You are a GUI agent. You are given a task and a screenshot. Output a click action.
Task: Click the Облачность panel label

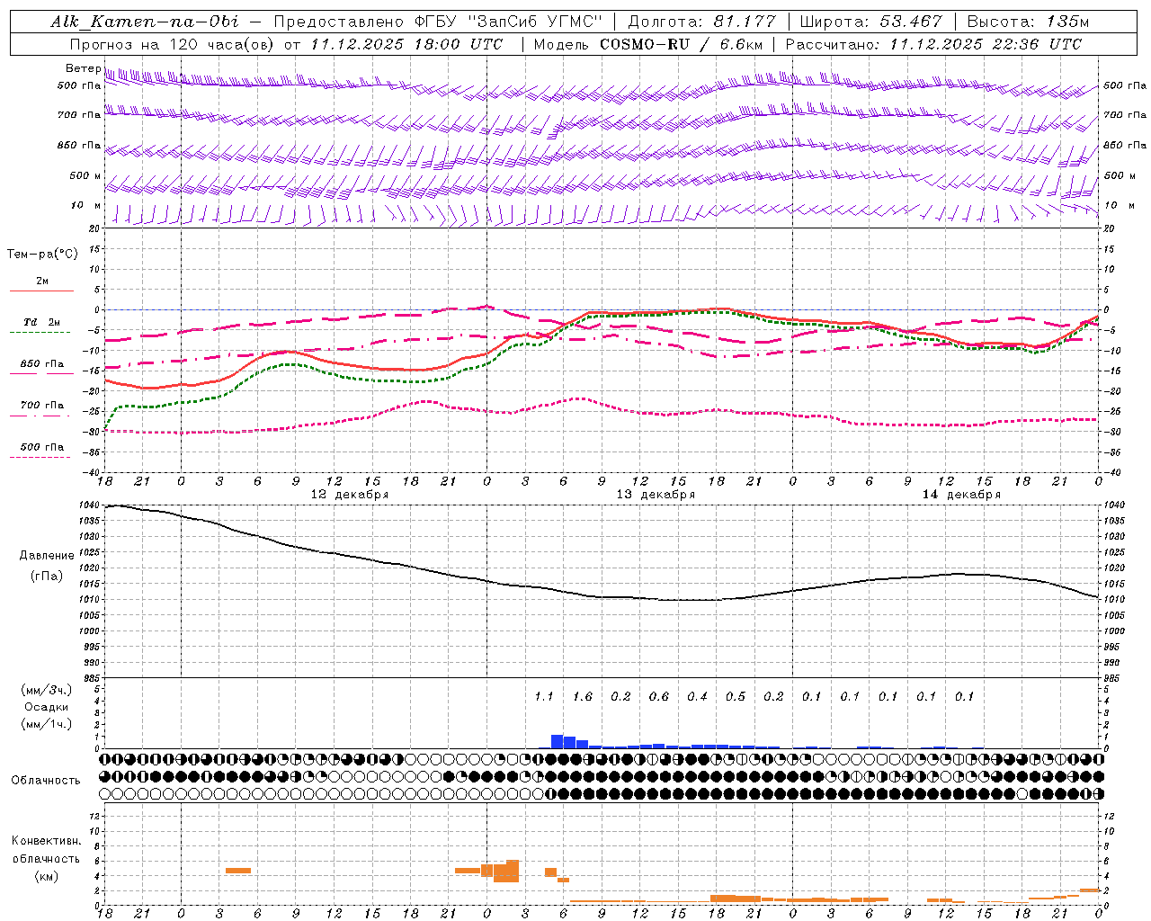pos(46,781)
